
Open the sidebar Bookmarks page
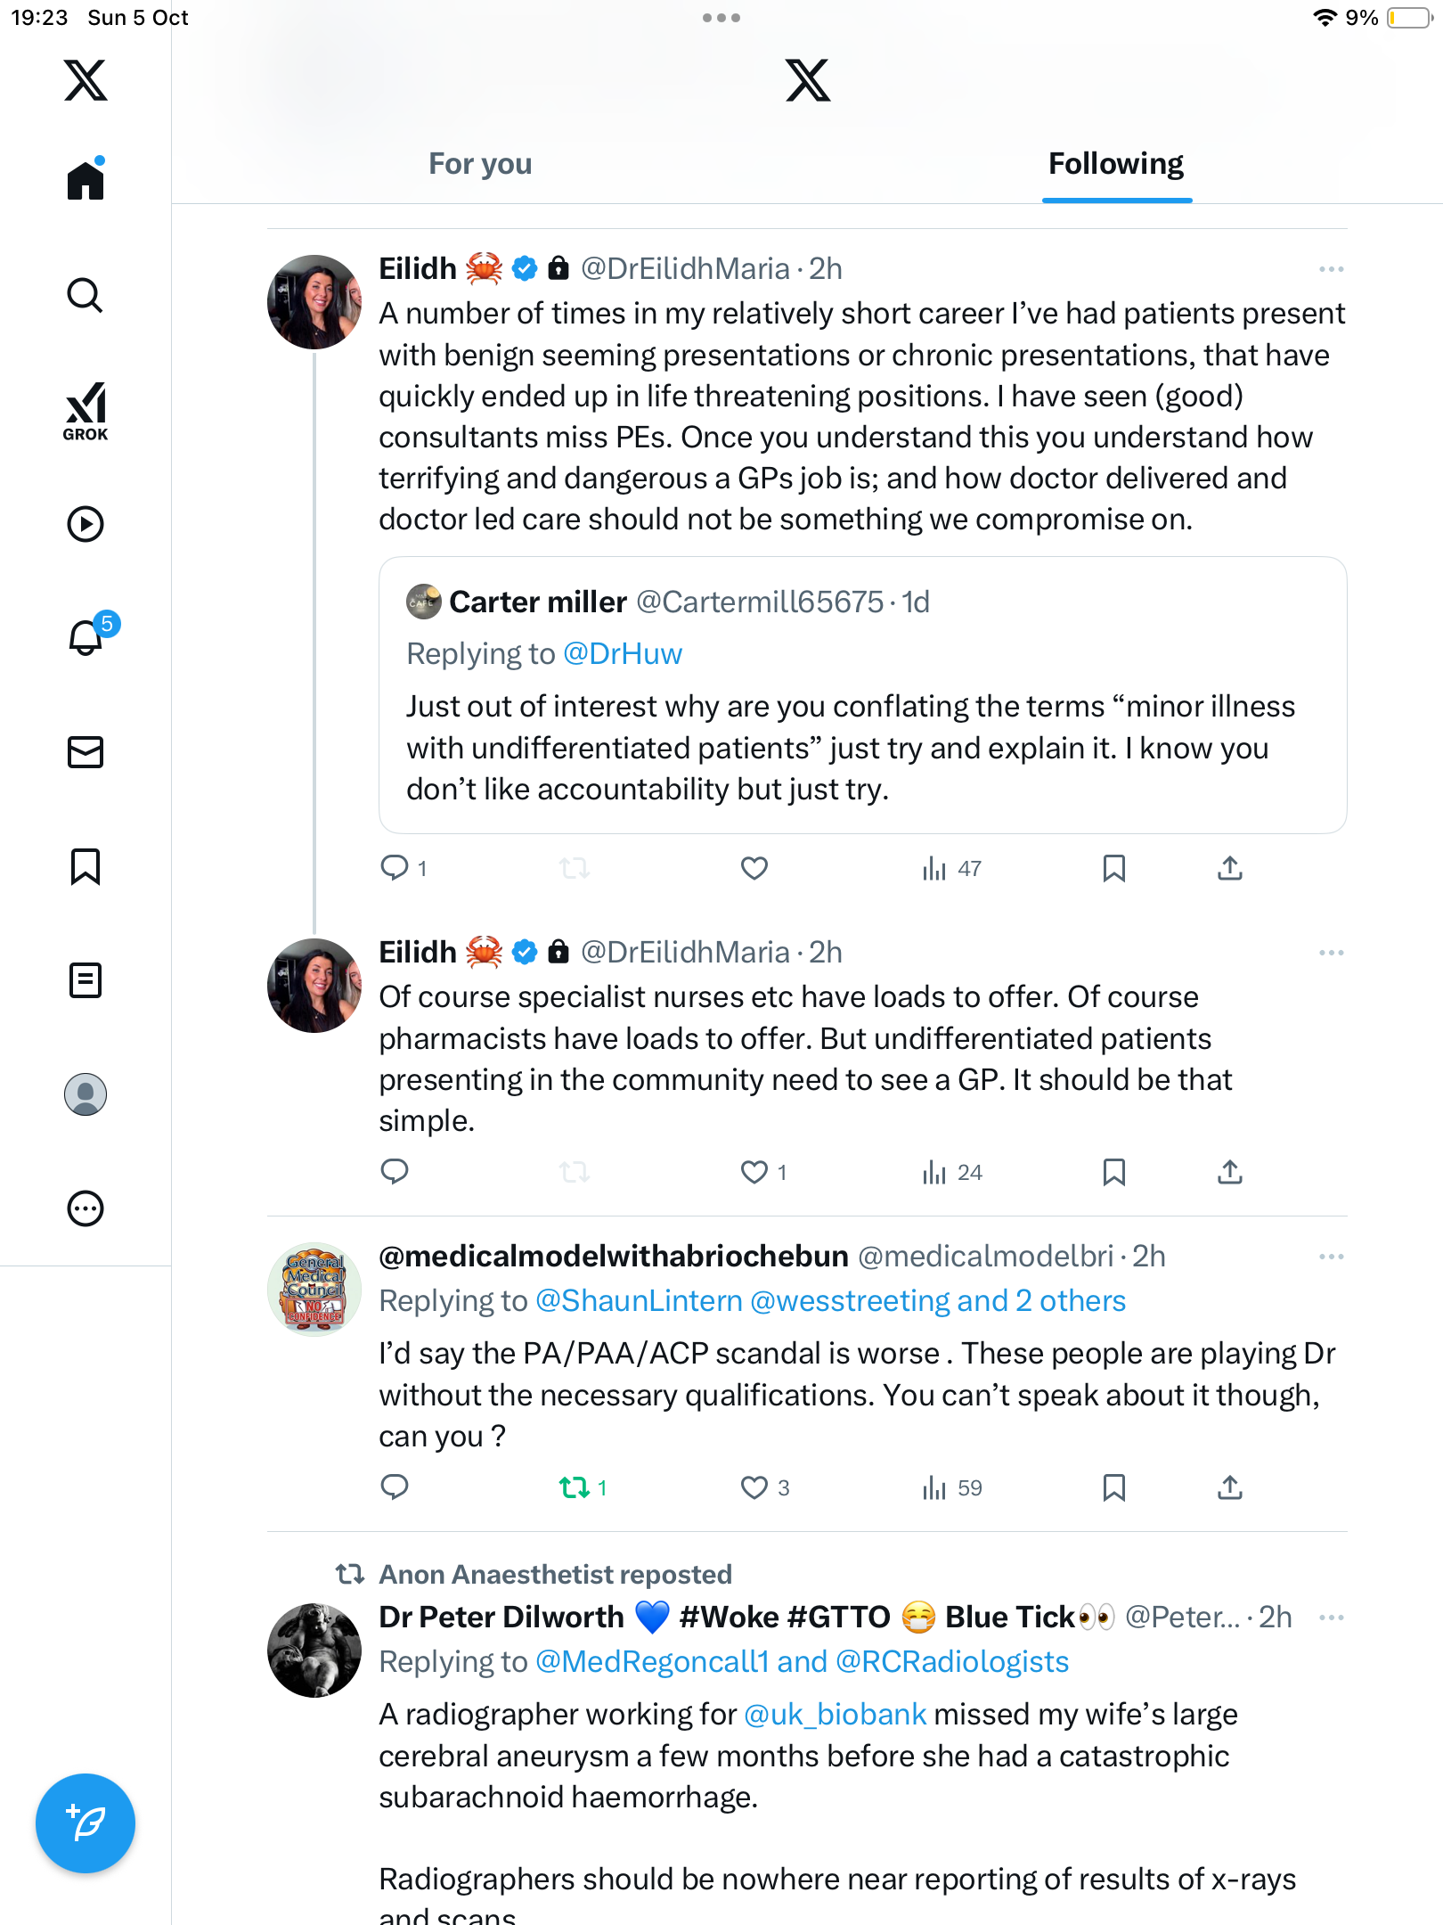point(86,866)
